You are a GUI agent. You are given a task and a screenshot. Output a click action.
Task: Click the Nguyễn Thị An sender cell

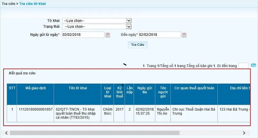click(163, 113)
